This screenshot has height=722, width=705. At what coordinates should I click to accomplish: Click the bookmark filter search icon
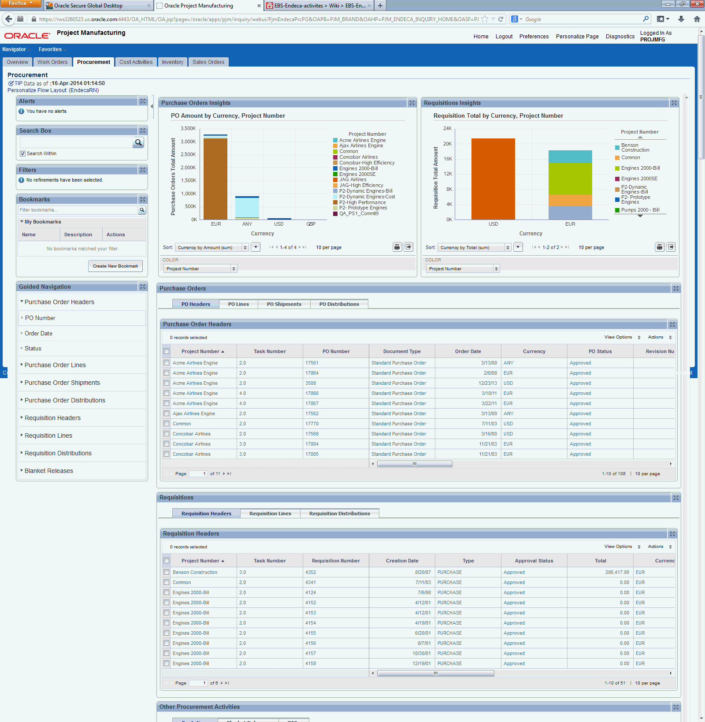[142, 210]
